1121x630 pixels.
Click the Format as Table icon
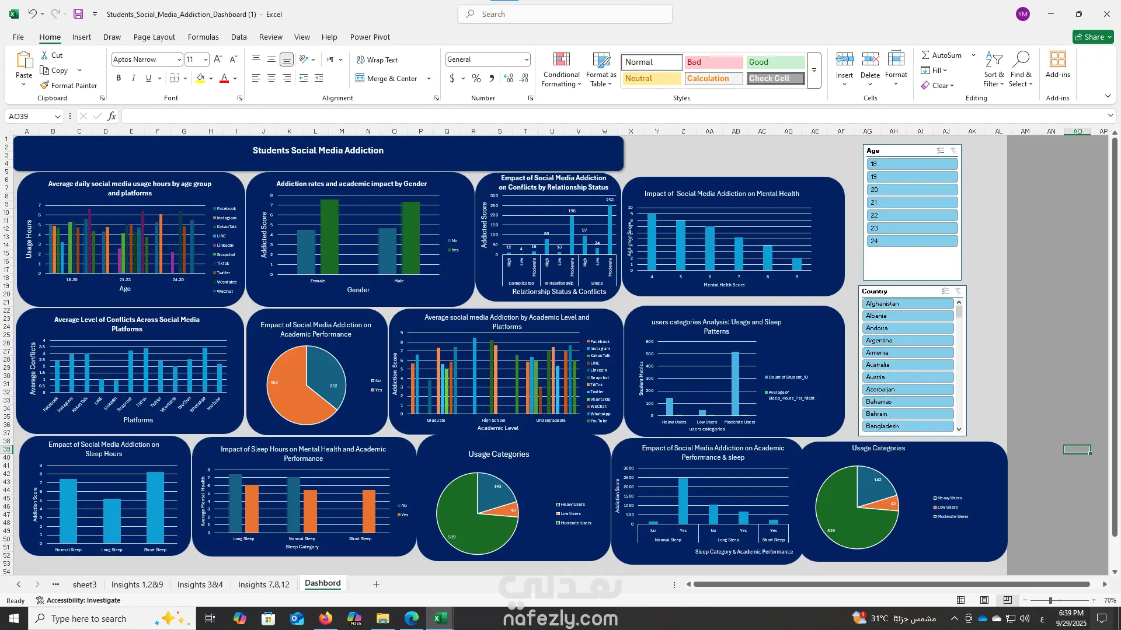pyautogui.click(x=601, y=60)
